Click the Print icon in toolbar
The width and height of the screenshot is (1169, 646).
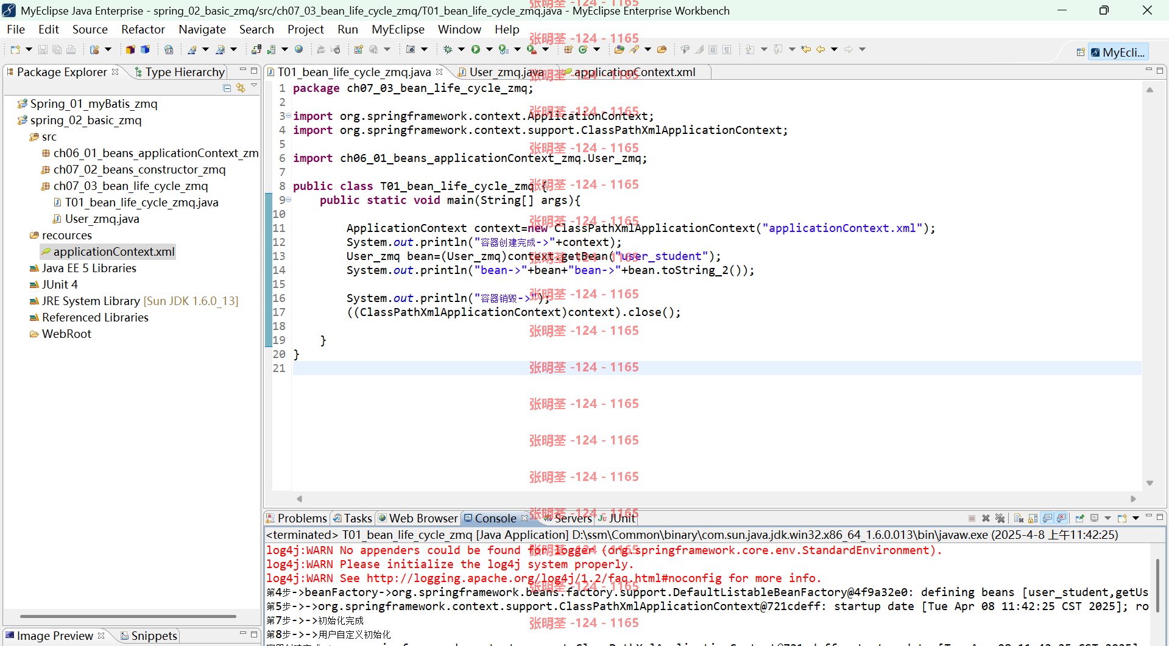(71, 49)
